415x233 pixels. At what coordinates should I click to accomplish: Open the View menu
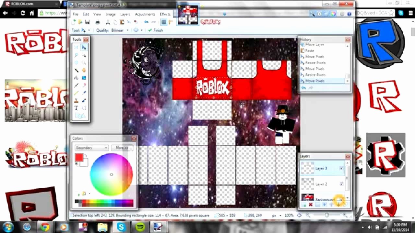(x=97, y=14)
